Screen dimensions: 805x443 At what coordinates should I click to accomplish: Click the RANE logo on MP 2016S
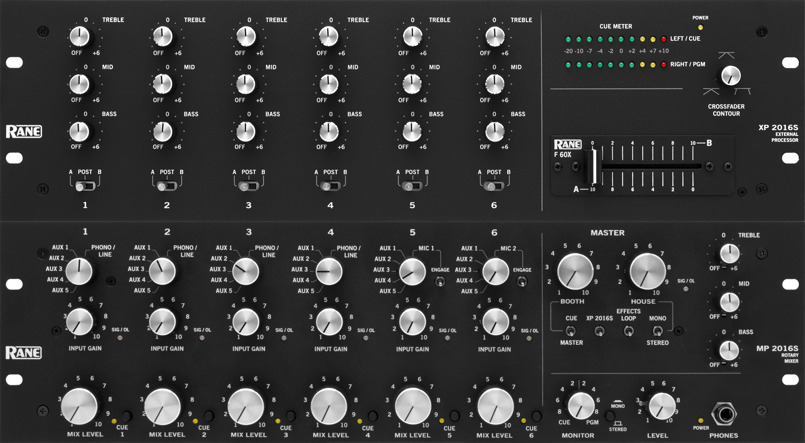click(x=23, y=353)
